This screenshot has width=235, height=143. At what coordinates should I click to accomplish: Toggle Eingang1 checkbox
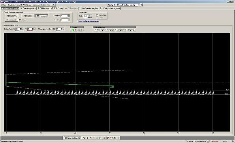[x=96, y=30]
